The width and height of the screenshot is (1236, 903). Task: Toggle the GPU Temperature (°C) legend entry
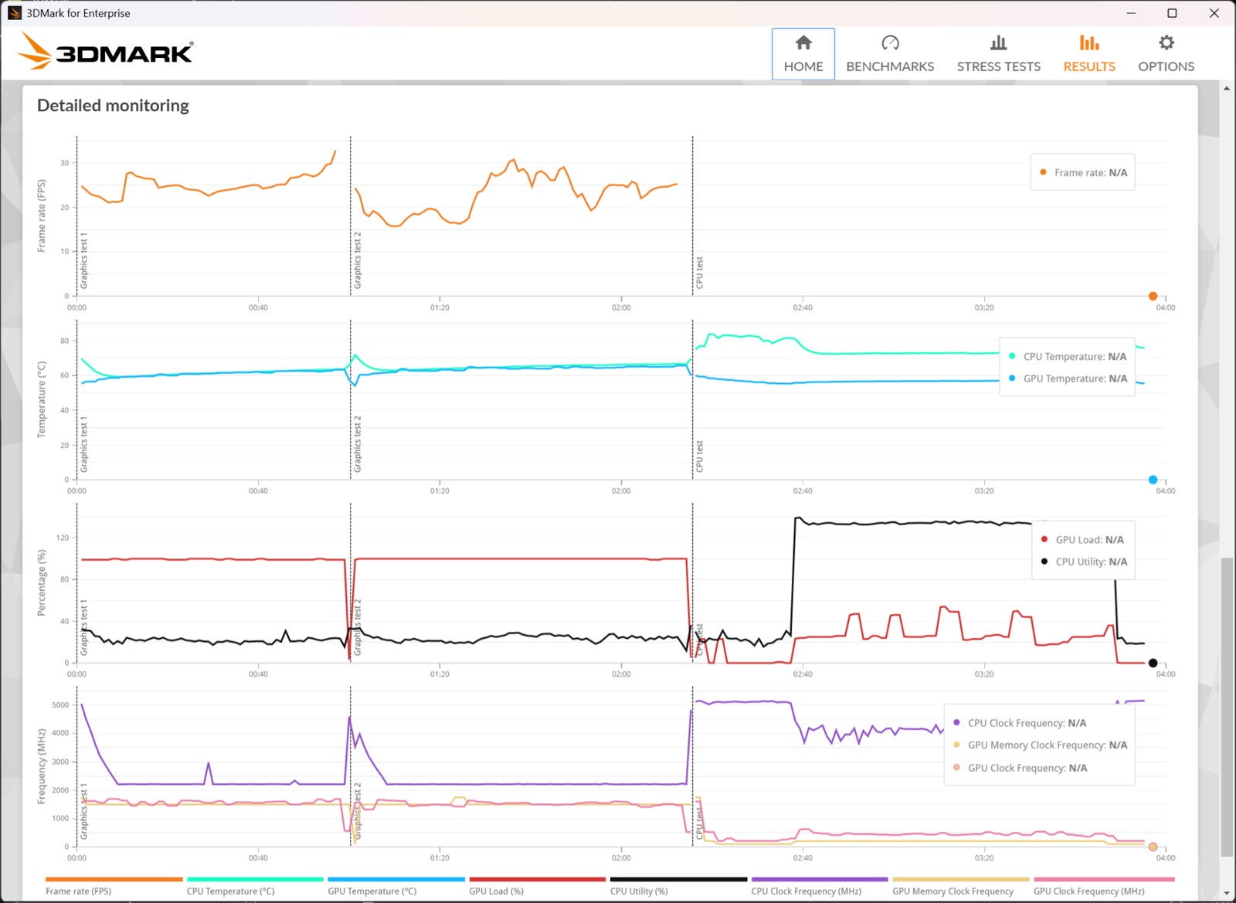[396, 885]
